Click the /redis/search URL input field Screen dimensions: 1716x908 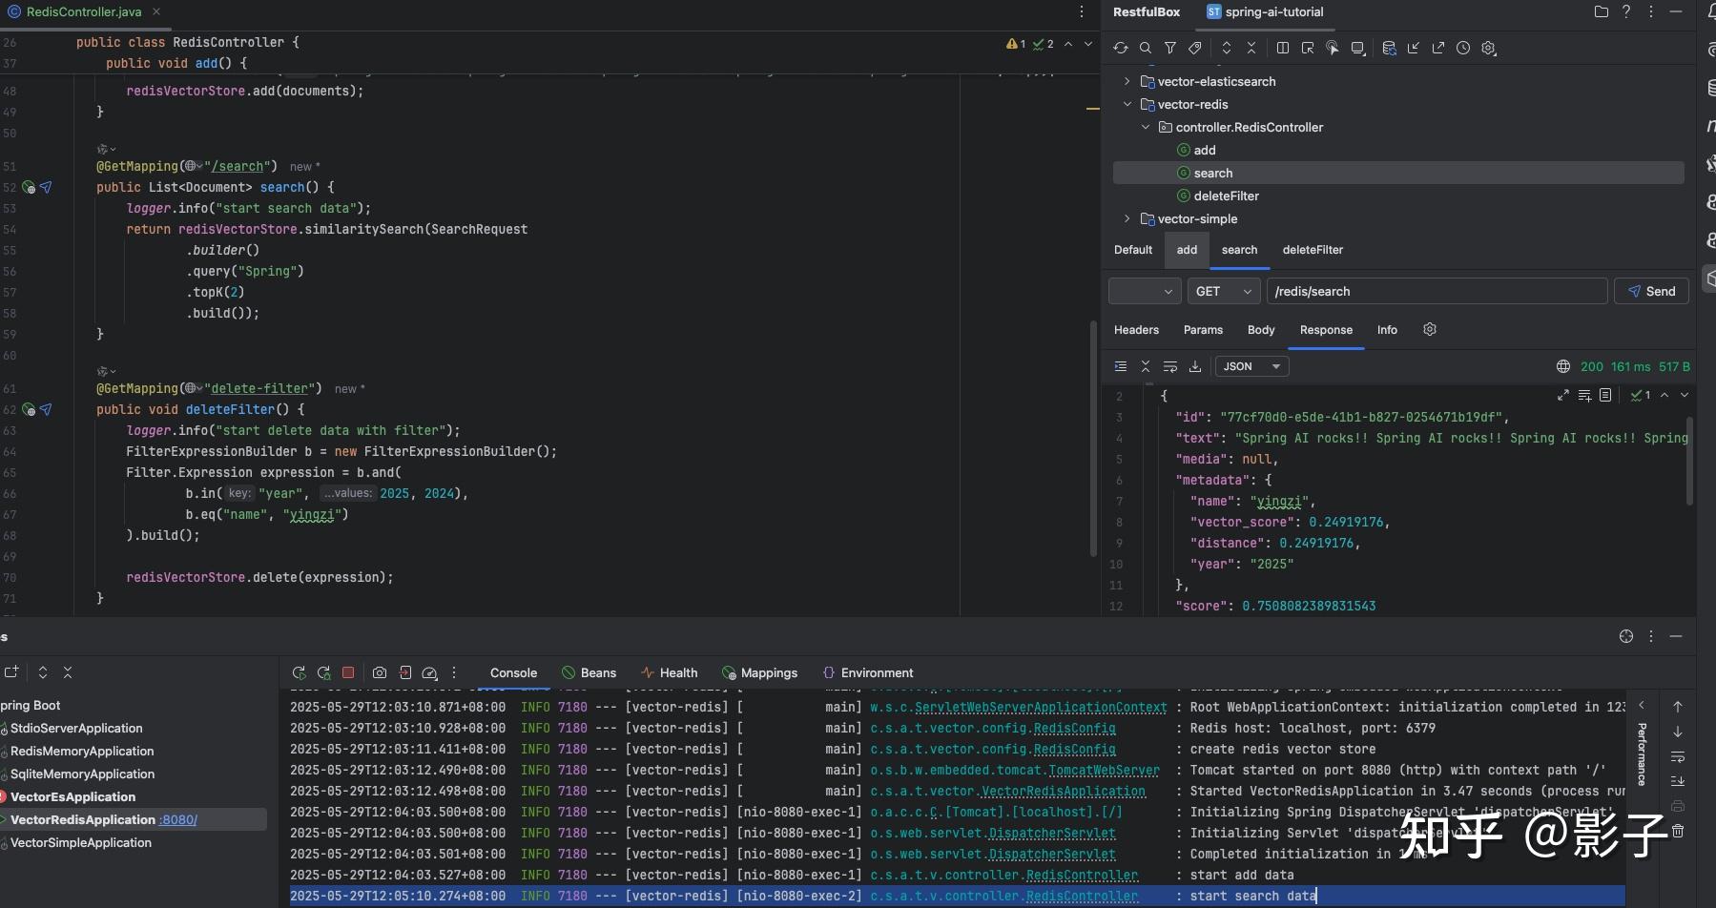(x=1436, y=291)
